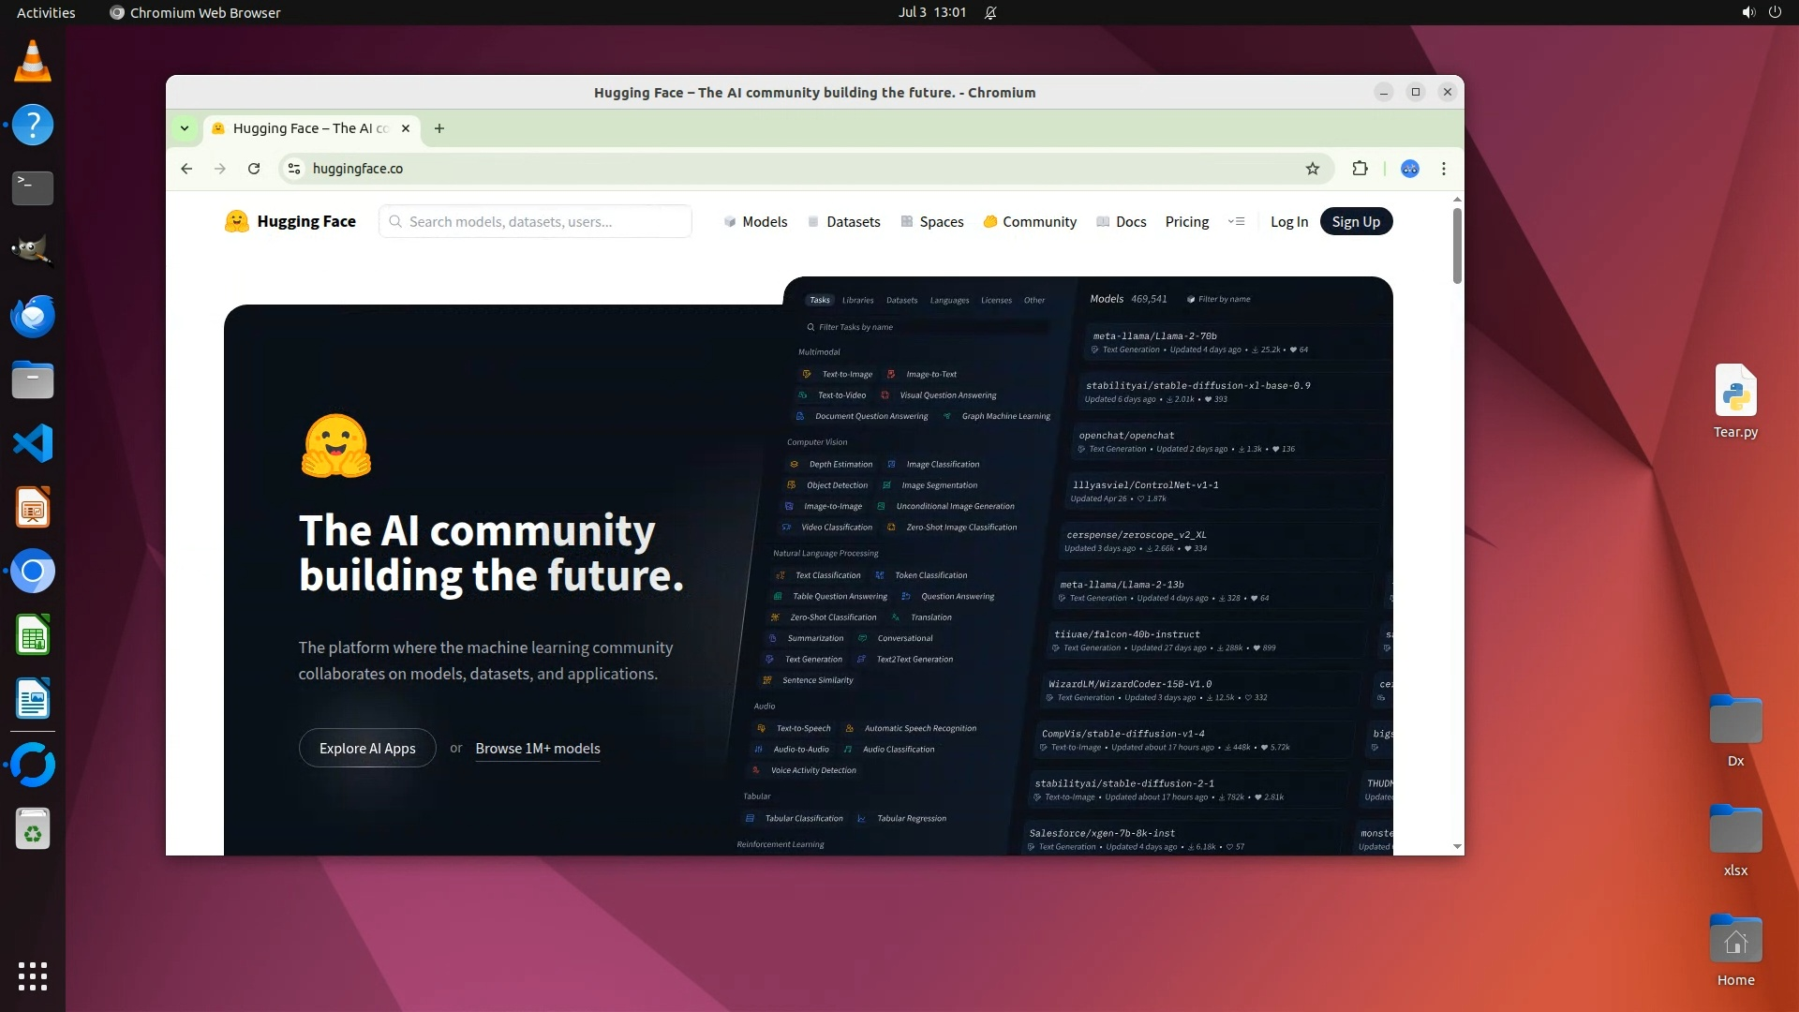Click the page vertical scrollbar thumb
Image resolution: width=1799 pixels, height=1012 pixels.
coord(1456,246)
